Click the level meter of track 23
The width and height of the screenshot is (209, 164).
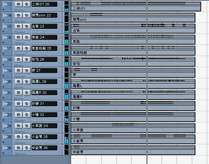point(66,117)
